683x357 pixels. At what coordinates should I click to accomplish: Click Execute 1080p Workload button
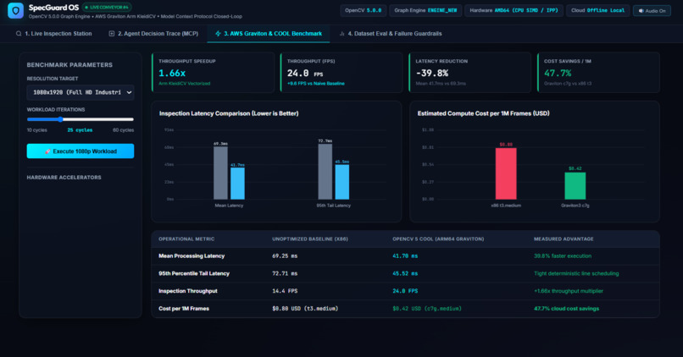[x=81, y=151]
